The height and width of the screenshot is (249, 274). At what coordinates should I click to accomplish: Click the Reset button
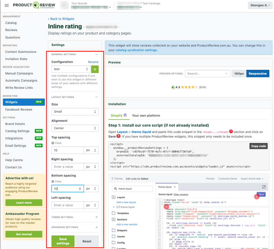tap(87, 241)
